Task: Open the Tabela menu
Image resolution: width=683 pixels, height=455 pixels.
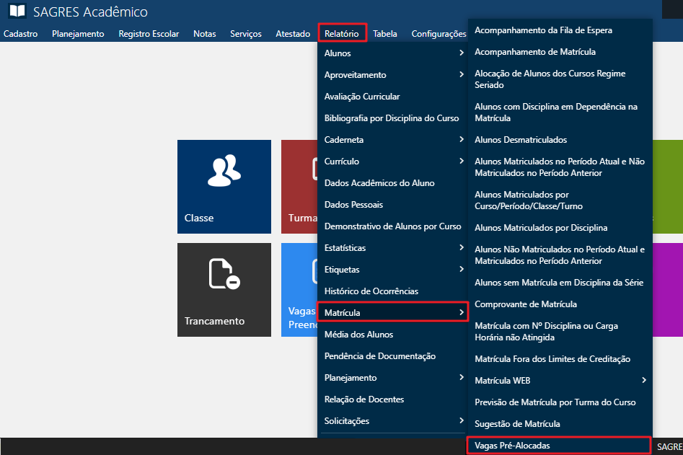Action: click(x=384, y=33)
